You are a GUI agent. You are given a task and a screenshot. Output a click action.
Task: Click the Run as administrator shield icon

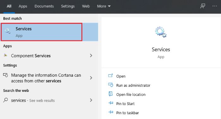click(x=110, y=85)
